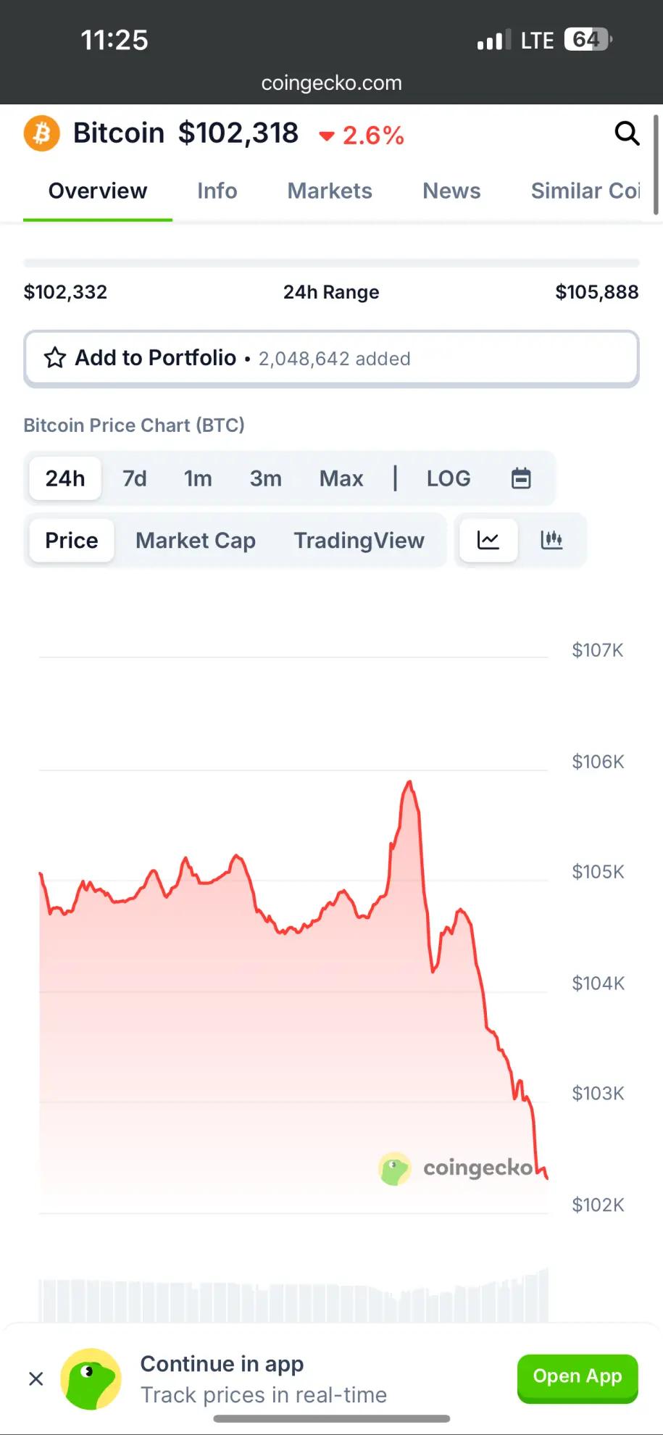Tap the 24h Range progress bar
The image size is (663, 1435).
click(331, 263)
